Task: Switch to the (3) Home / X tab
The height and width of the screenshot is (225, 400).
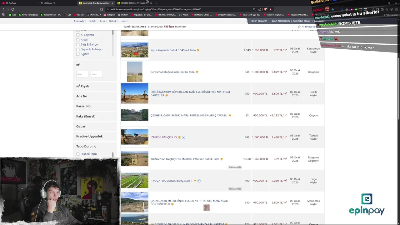Action: click(x=58, y=3)
